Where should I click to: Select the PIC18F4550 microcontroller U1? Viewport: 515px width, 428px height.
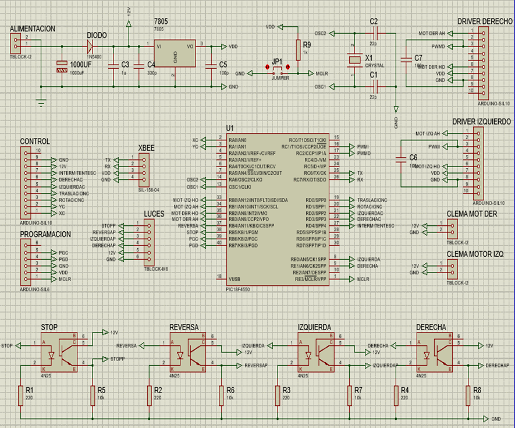pos(278,210)
